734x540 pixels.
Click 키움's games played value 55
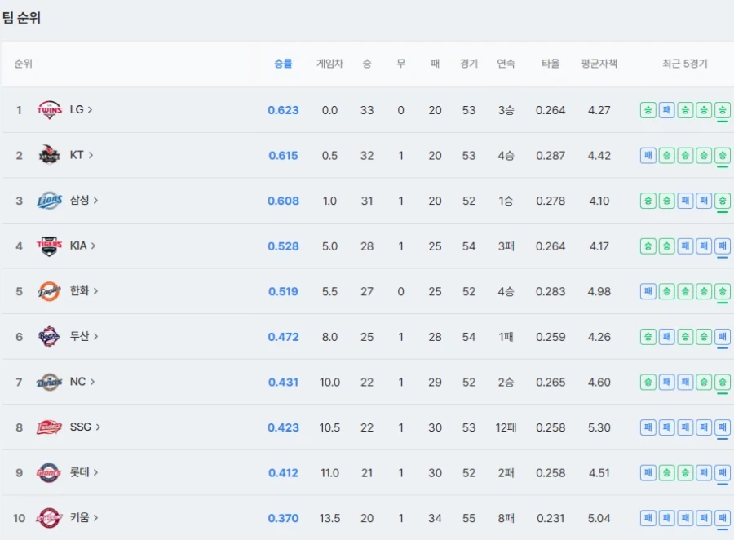(469, 518)
